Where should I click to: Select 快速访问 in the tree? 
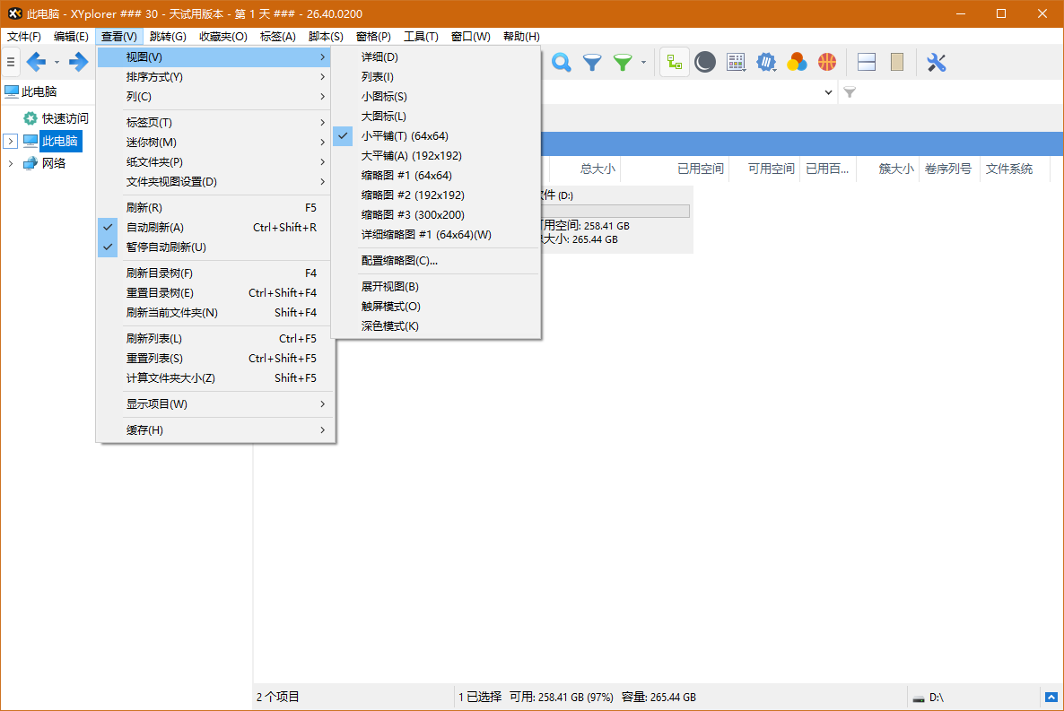[x=65, y=118]
